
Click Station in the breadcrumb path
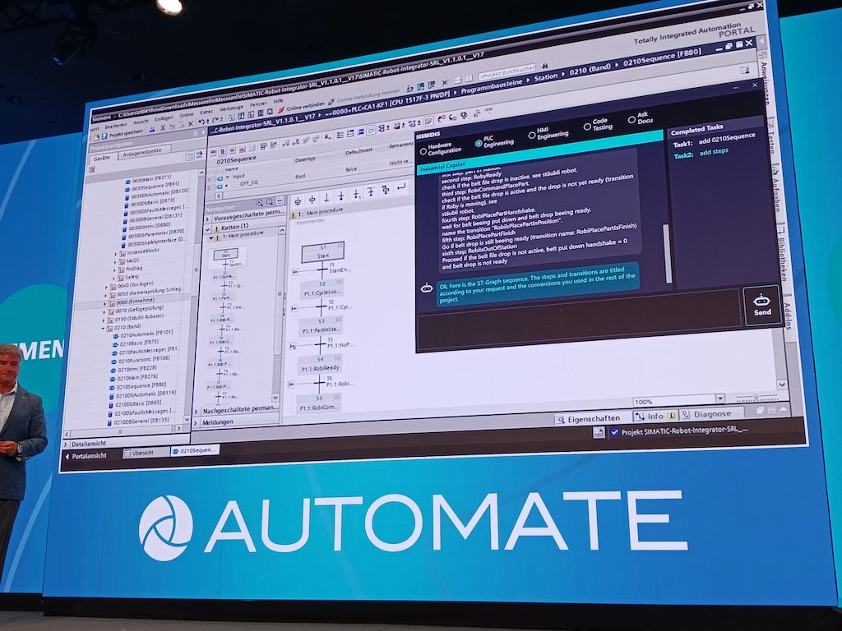click(x=546, y=77)
